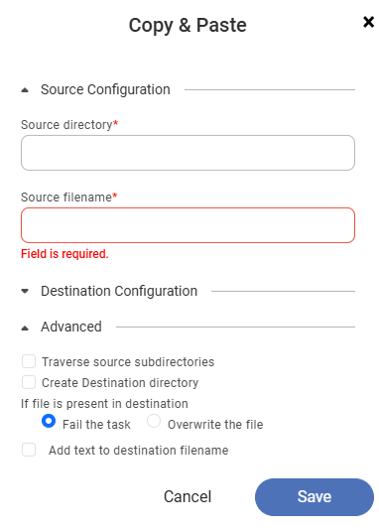Click the Traverse source subdirectories label
The height and width of the screenshot is (531, 379).
128,362
